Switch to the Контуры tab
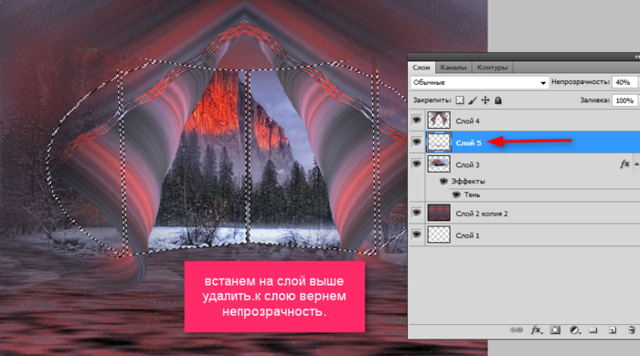The width and height of the screenshot is (640, 356). point(492,68)
